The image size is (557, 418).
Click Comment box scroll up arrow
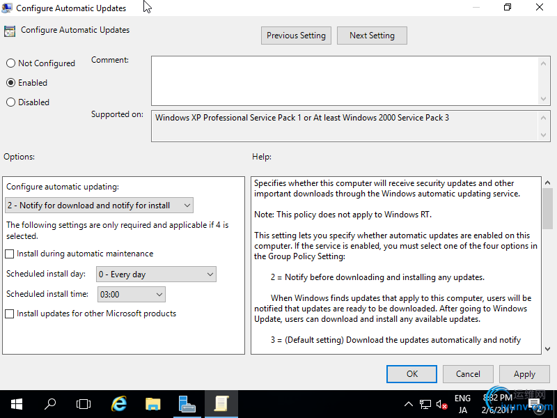[543, 63]
